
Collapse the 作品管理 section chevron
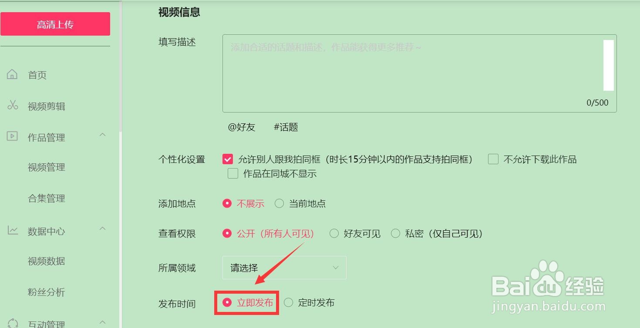tap(103, 135)
